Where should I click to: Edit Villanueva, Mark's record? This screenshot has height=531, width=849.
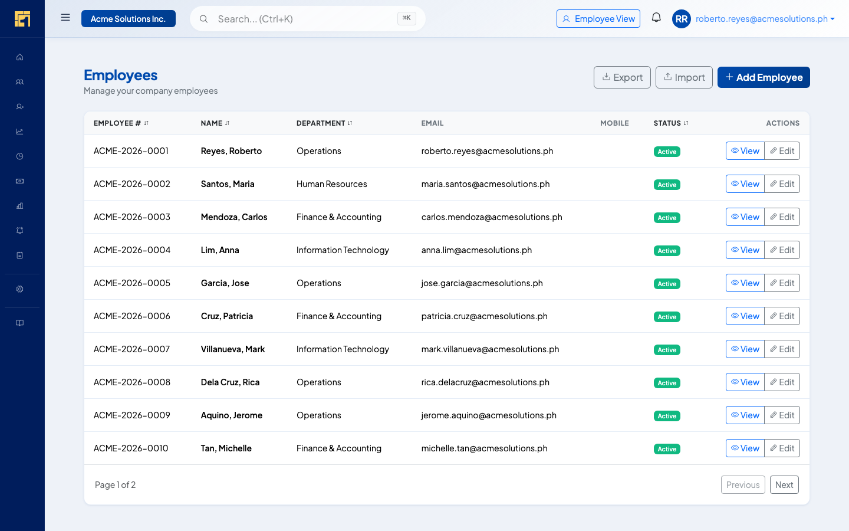point(782,349)
